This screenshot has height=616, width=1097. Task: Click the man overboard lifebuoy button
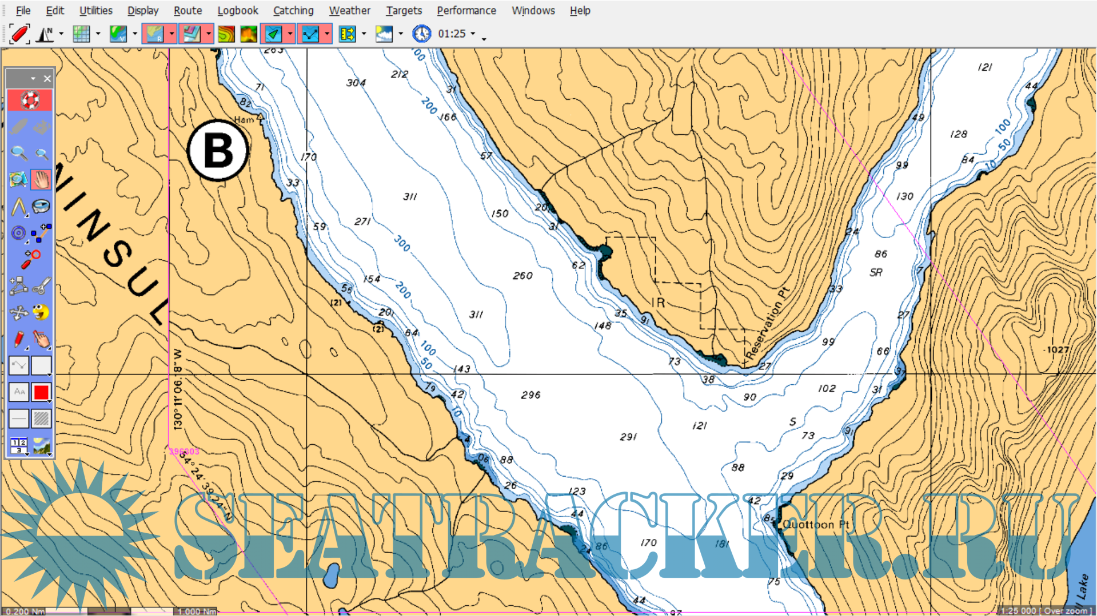pyautogui.click(x=30, y=100)
